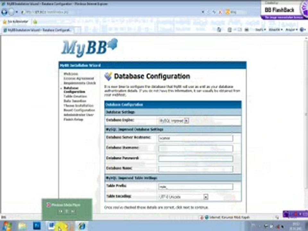Open Photoshop from the taskbar
308x231 pixels.
(37, 226)
